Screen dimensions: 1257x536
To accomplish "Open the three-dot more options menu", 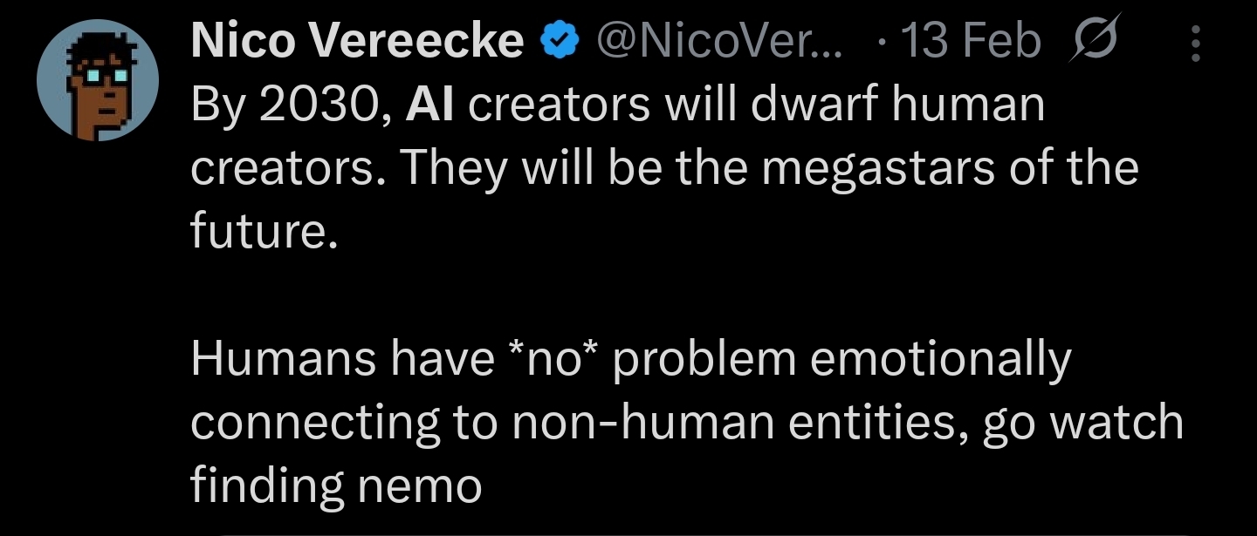I will [1196, 43].
